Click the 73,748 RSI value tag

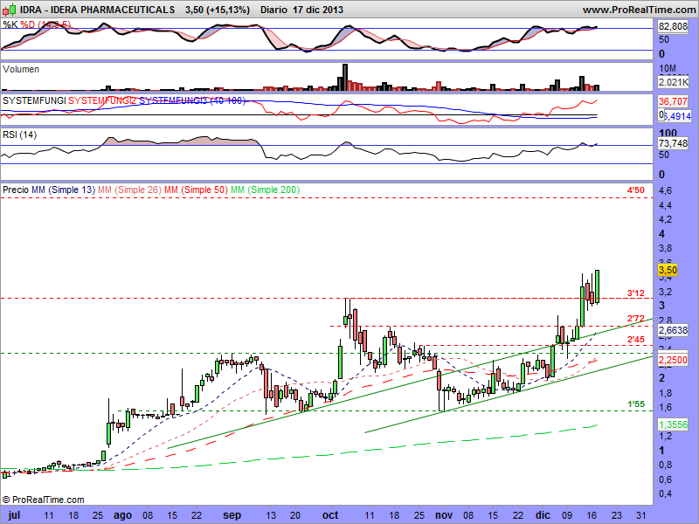[x=675, y=143]
